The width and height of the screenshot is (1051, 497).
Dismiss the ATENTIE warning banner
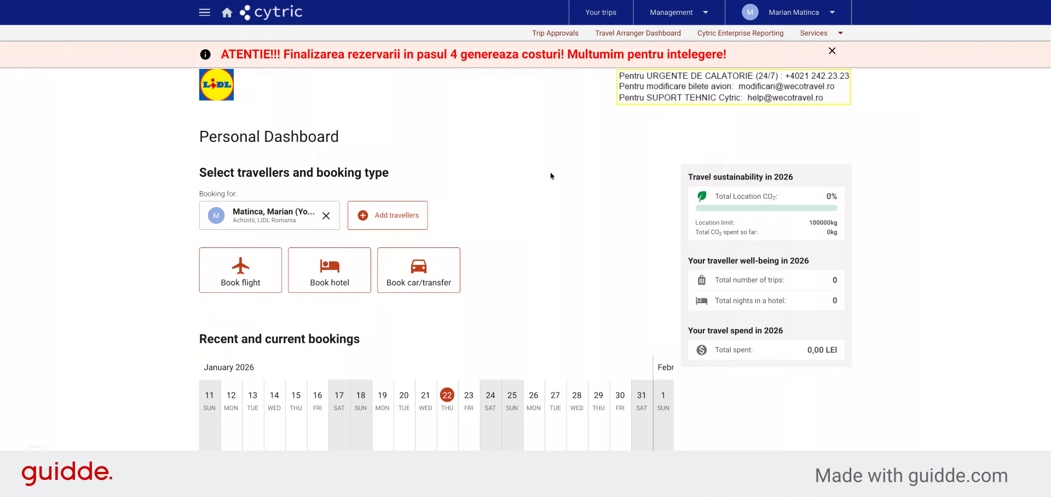(x=832, y=51)
